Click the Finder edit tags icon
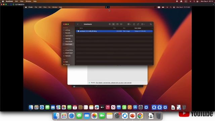Image resolution: width=215 pixels, height=121 pixels. tap(138, 24)
